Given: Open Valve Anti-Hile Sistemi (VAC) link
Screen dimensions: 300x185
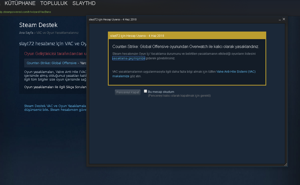Looking at the screenshot, I should [236, 72].
